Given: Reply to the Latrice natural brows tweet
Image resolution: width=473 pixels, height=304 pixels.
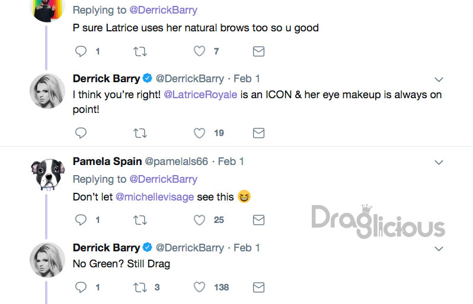Looking at the screenshot, I should tap(81, 51).
